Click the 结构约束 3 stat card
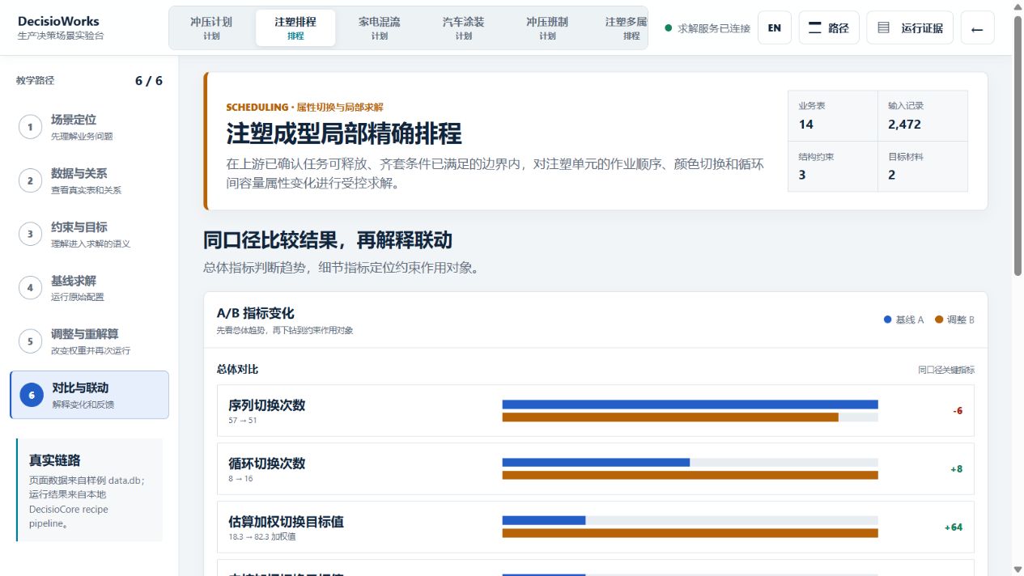Viewport: 1024px width, 576px height. coord(833,167)
